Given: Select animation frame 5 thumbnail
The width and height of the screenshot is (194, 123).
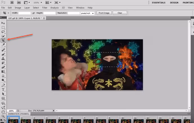Looking at the screenshot, I should tap(63, 120).
